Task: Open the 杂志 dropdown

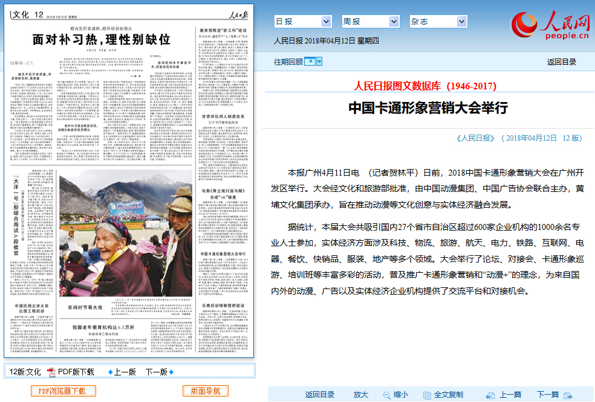Action: tap(438, 21)
